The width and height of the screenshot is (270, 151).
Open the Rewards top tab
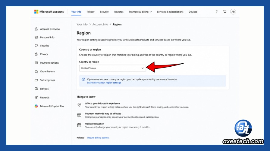(x=119, y=12)
